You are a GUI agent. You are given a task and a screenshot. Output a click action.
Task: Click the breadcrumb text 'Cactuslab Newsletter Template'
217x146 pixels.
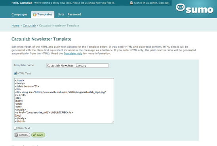coord(59,26)
